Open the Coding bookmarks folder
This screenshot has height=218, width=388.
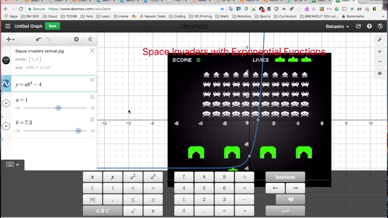coord(177,16)
